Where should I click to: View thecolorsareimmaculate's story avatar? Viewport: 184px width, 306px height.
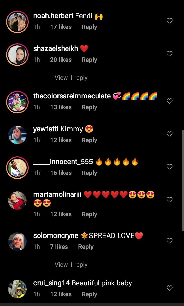click(x=17, y=102)
